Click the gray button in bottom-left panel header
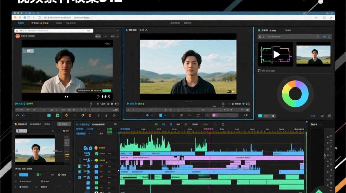The width and height of the screenshot is (346, 193). pos(64,124)
